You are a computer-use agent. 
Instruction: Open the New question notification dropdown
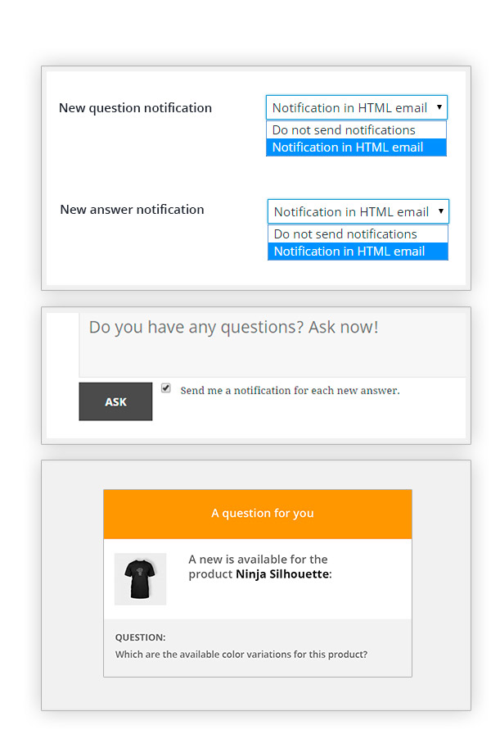(357, 107)
